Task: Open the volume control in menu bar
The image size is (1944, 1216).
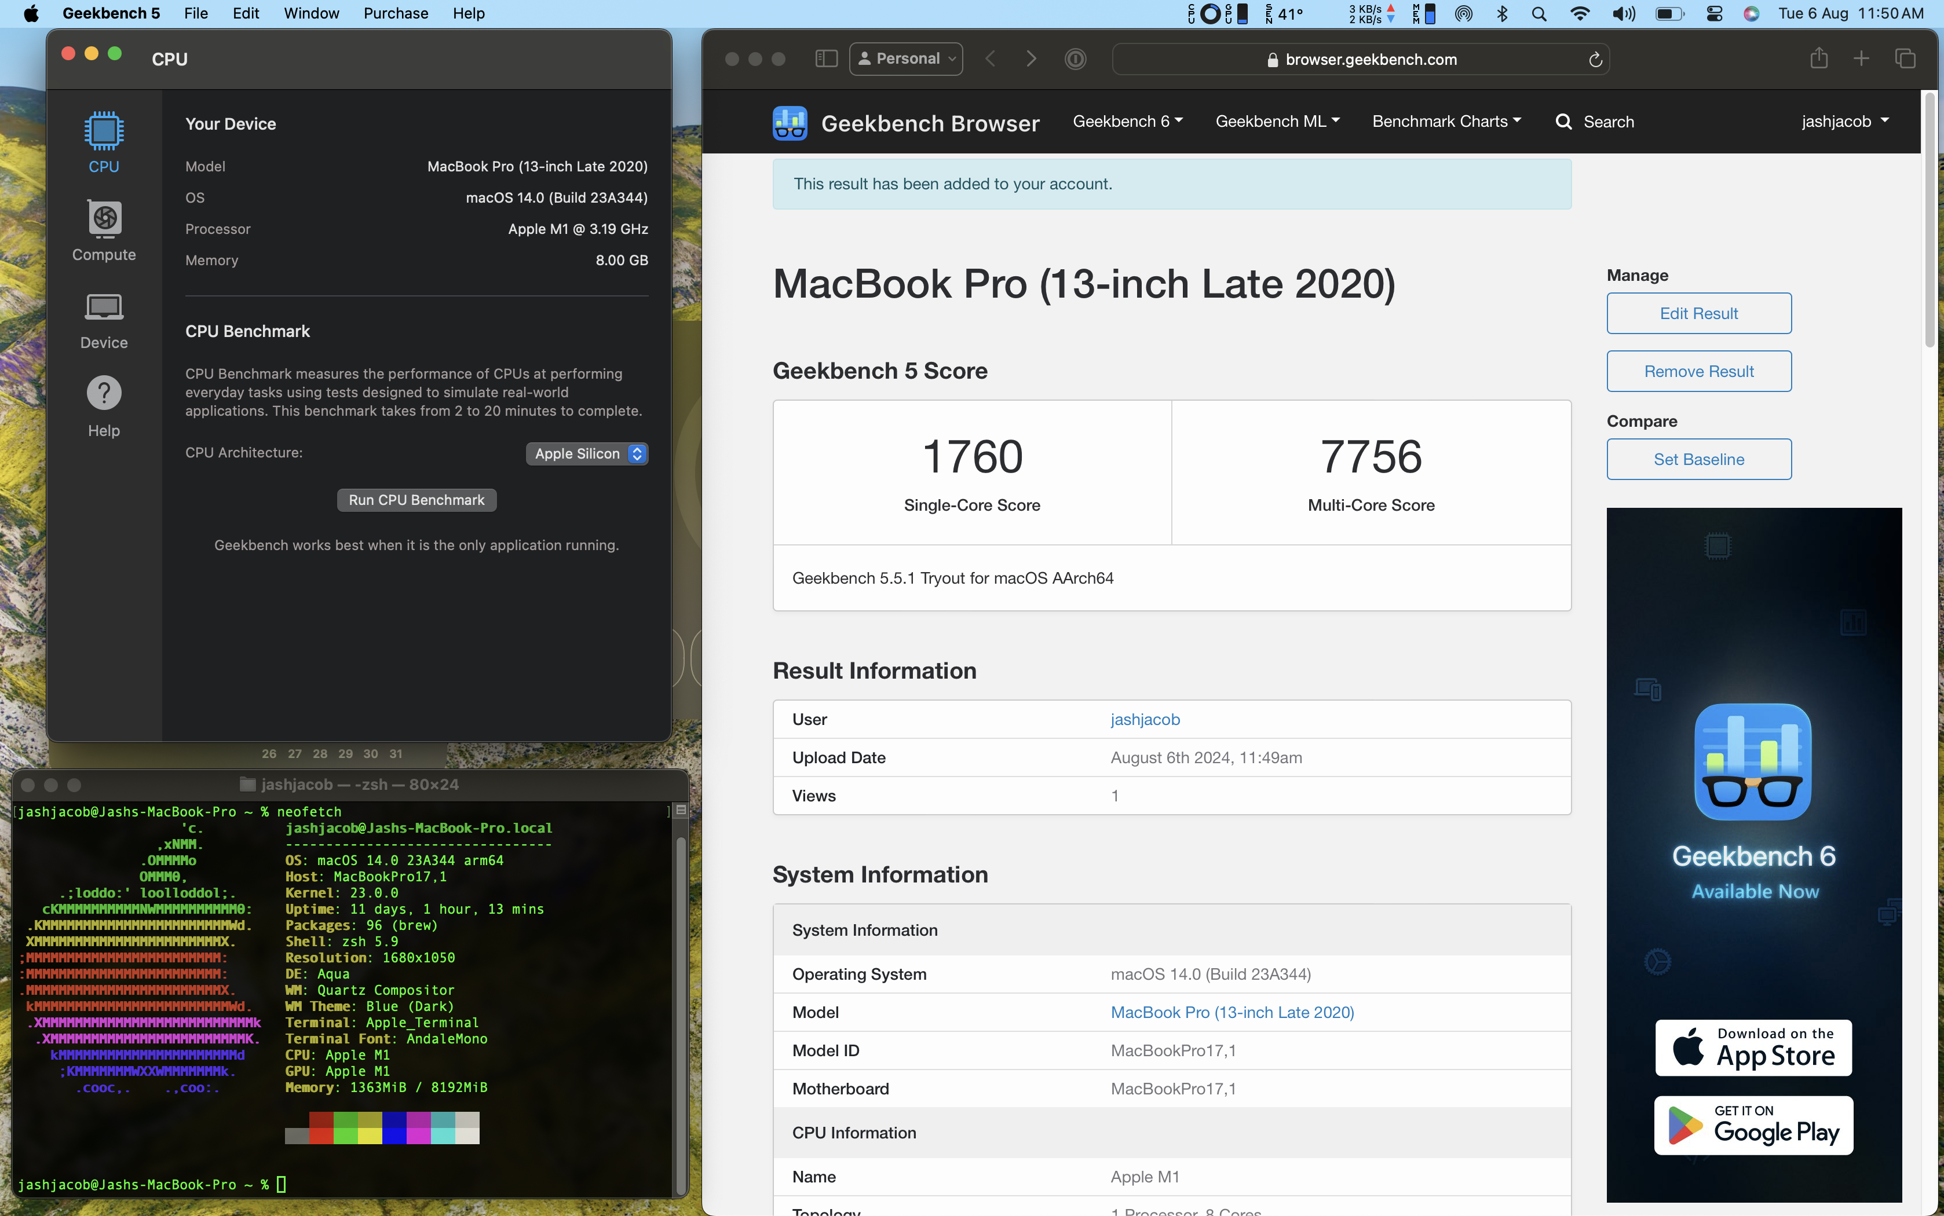Action: click(1623, 14)
